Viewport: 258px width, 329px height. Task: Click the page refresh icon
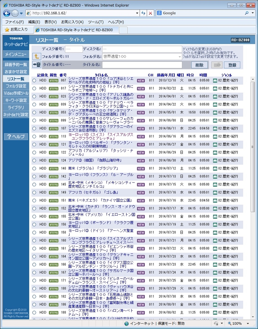[x=143, y=13]
